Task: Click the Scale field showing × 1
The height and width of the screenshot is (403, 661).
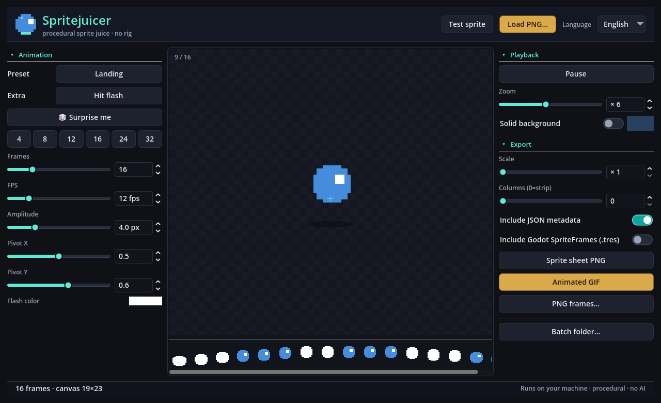Action: coord(625,172)
